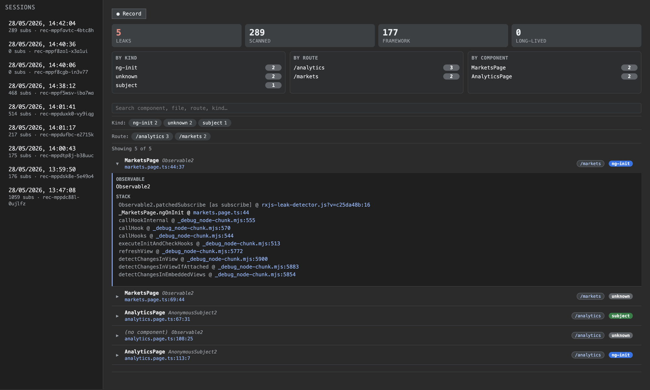Open session 28/05/2026, 14:40:36
Viewport: 650px width, 390px height.
(51, 47)
